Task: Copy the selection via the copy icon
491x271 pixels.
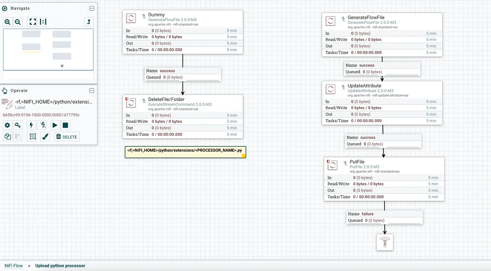Action: (7, 136)
